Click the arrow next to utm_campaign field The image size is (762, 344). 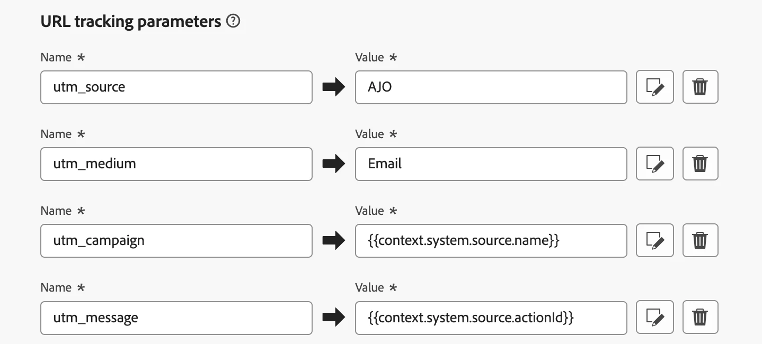[x=333, y=240]
